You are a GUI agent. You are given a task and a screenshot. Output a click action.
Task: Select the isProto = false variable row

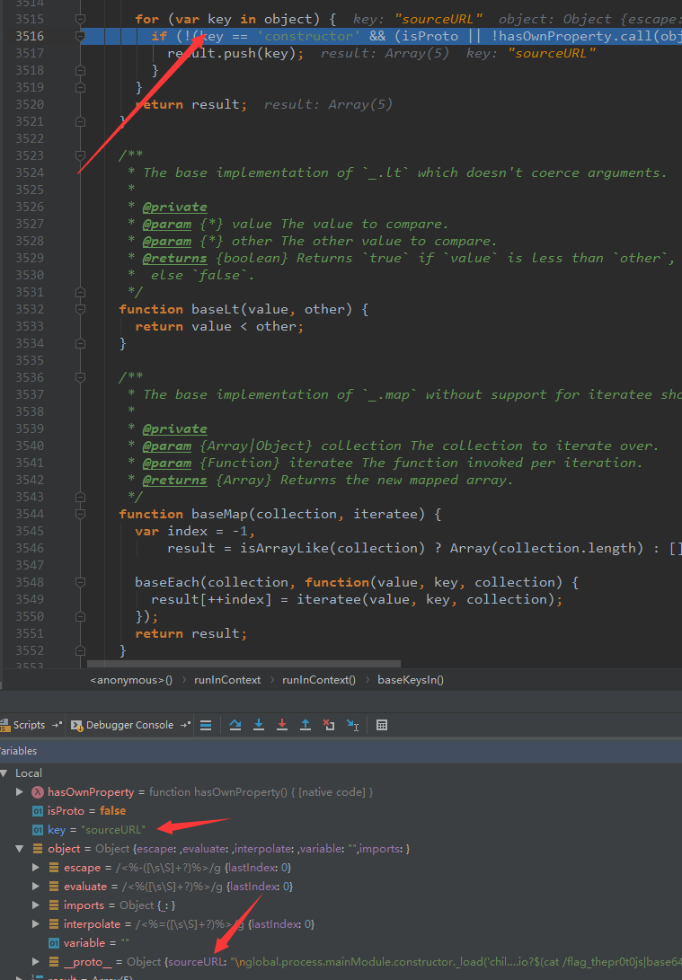341,810
